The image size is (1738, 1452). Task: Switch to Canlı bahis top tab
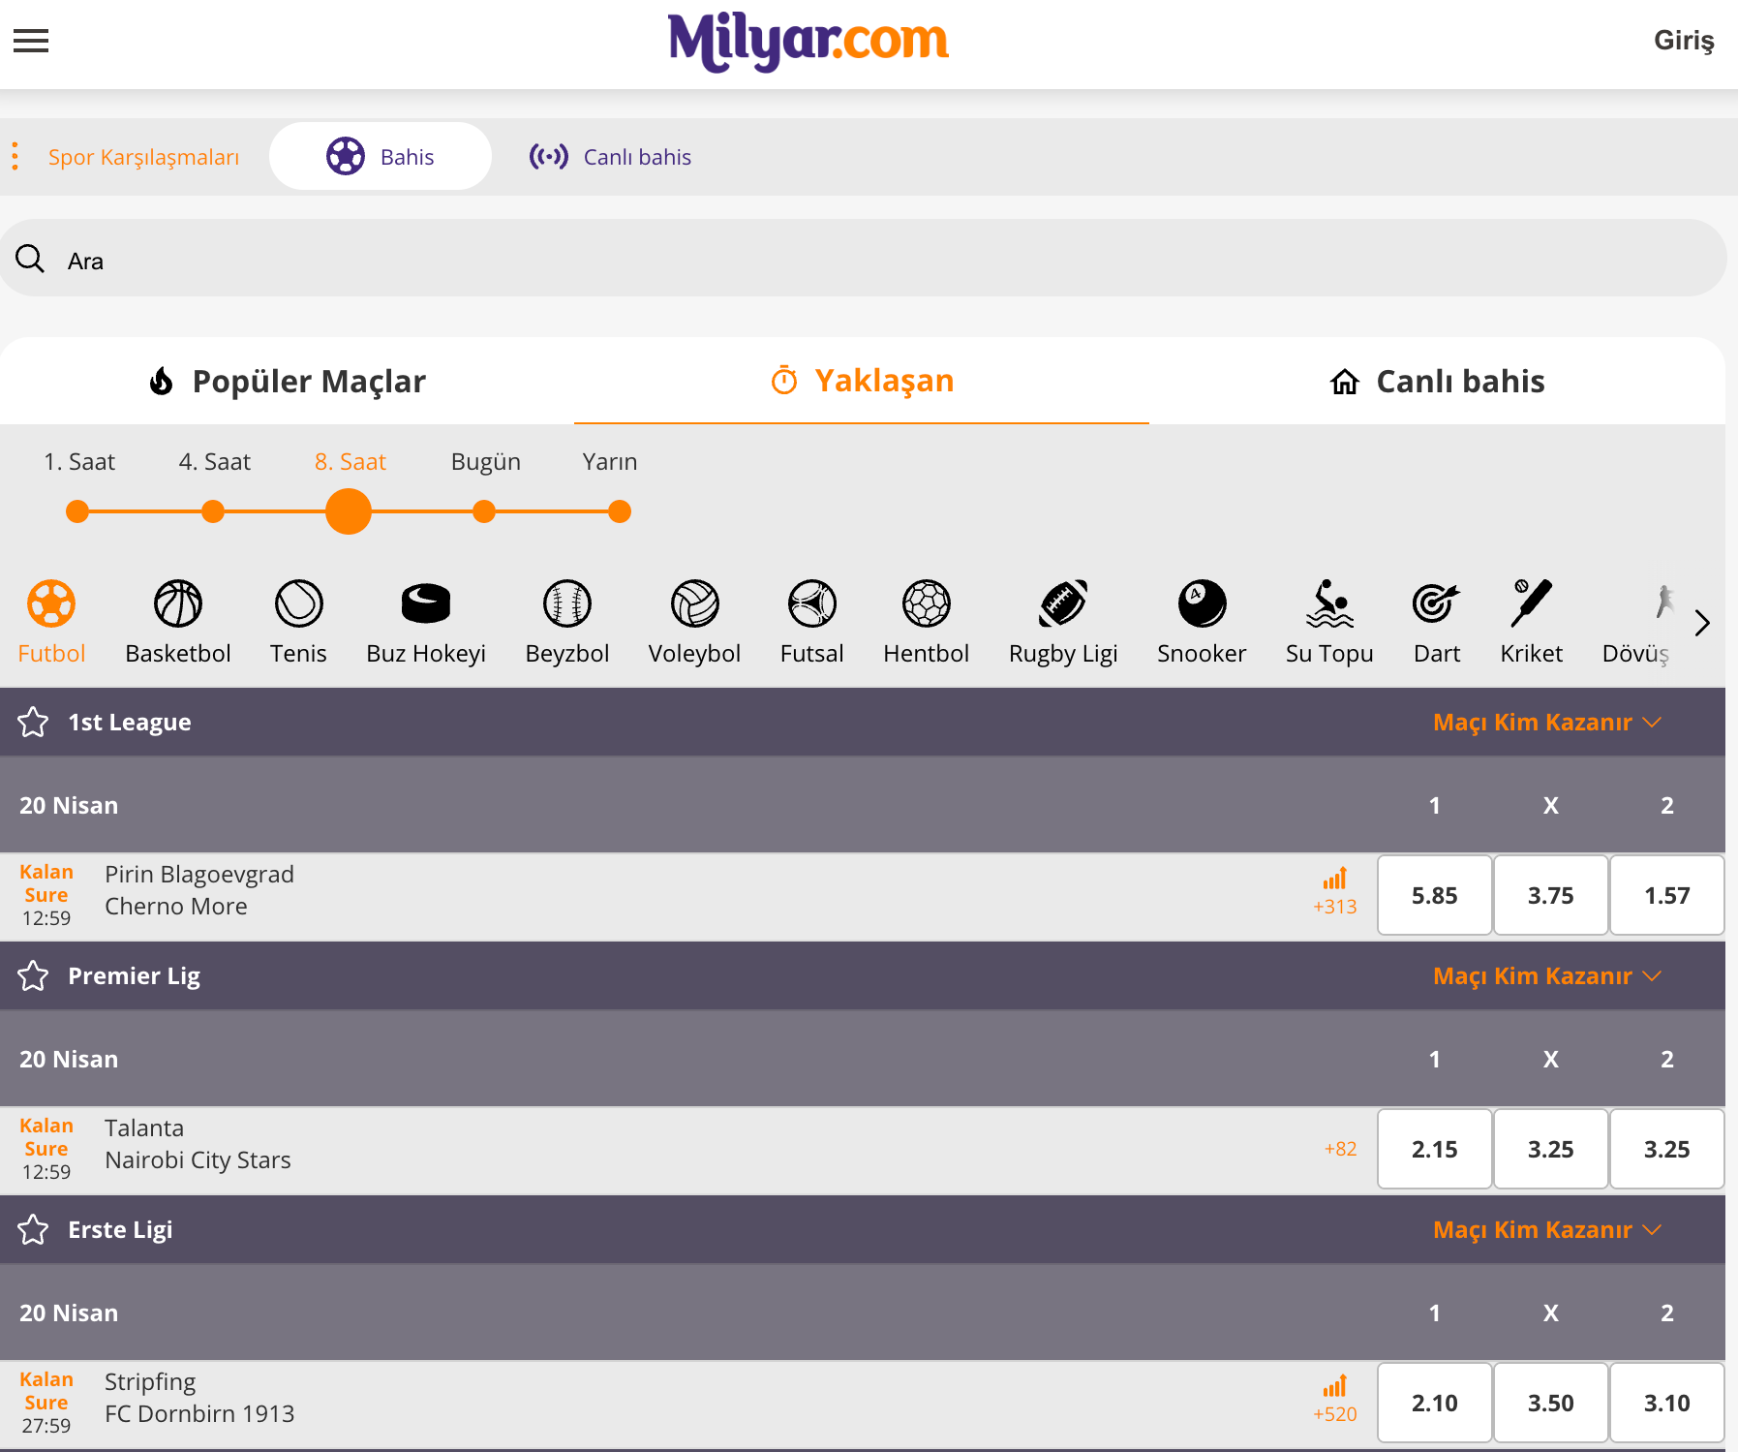[x=610, y=156]
